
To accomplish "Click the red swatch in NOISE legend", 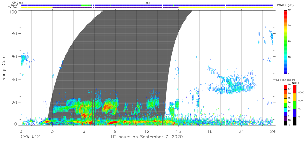I will 294,89.
